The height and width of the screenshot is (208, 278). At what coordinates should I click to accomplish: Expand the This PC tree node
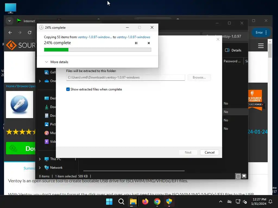40,159
